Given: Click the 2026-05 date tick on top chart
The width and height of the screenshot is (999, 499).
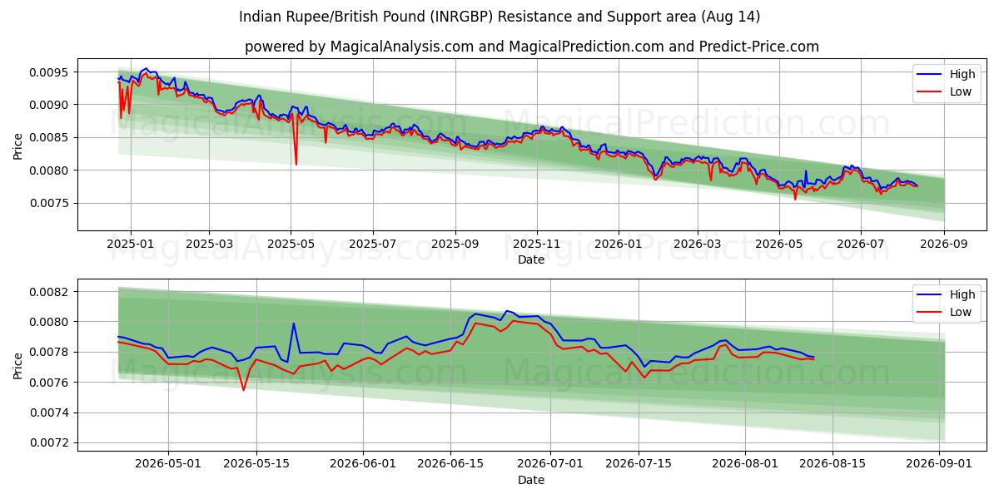Looking at the screenshot, I should [x=779, y=244].
